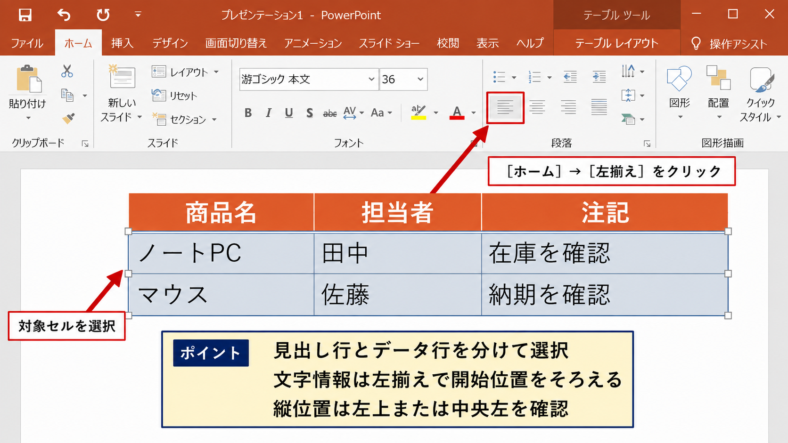Apply the red font color
The width and height of the screenshot is (788, 443).
[457, 113]
